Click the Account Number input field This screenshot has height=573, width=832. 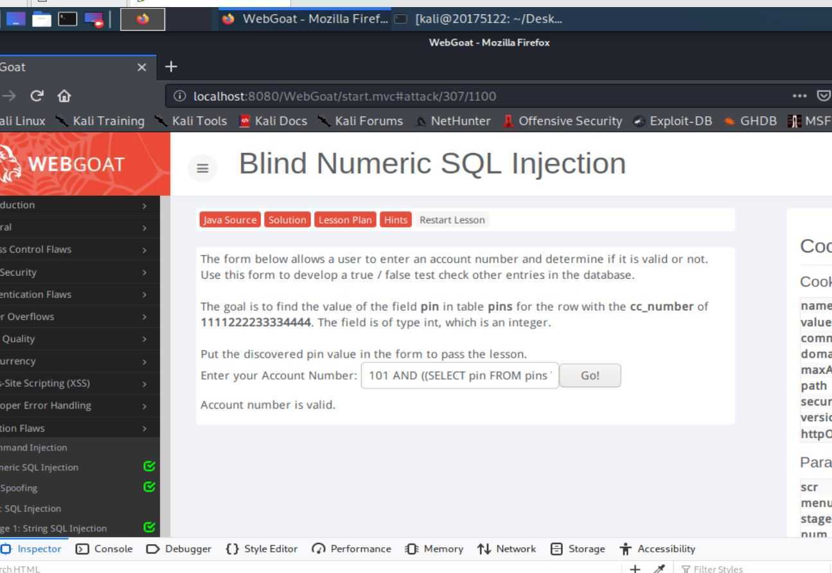[460, 376]
